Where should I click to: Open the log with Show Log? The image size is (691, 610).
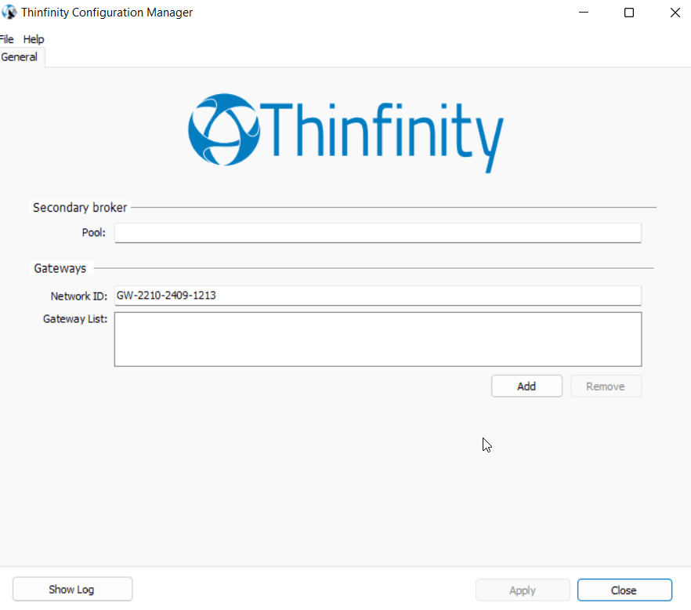(72, 590)
